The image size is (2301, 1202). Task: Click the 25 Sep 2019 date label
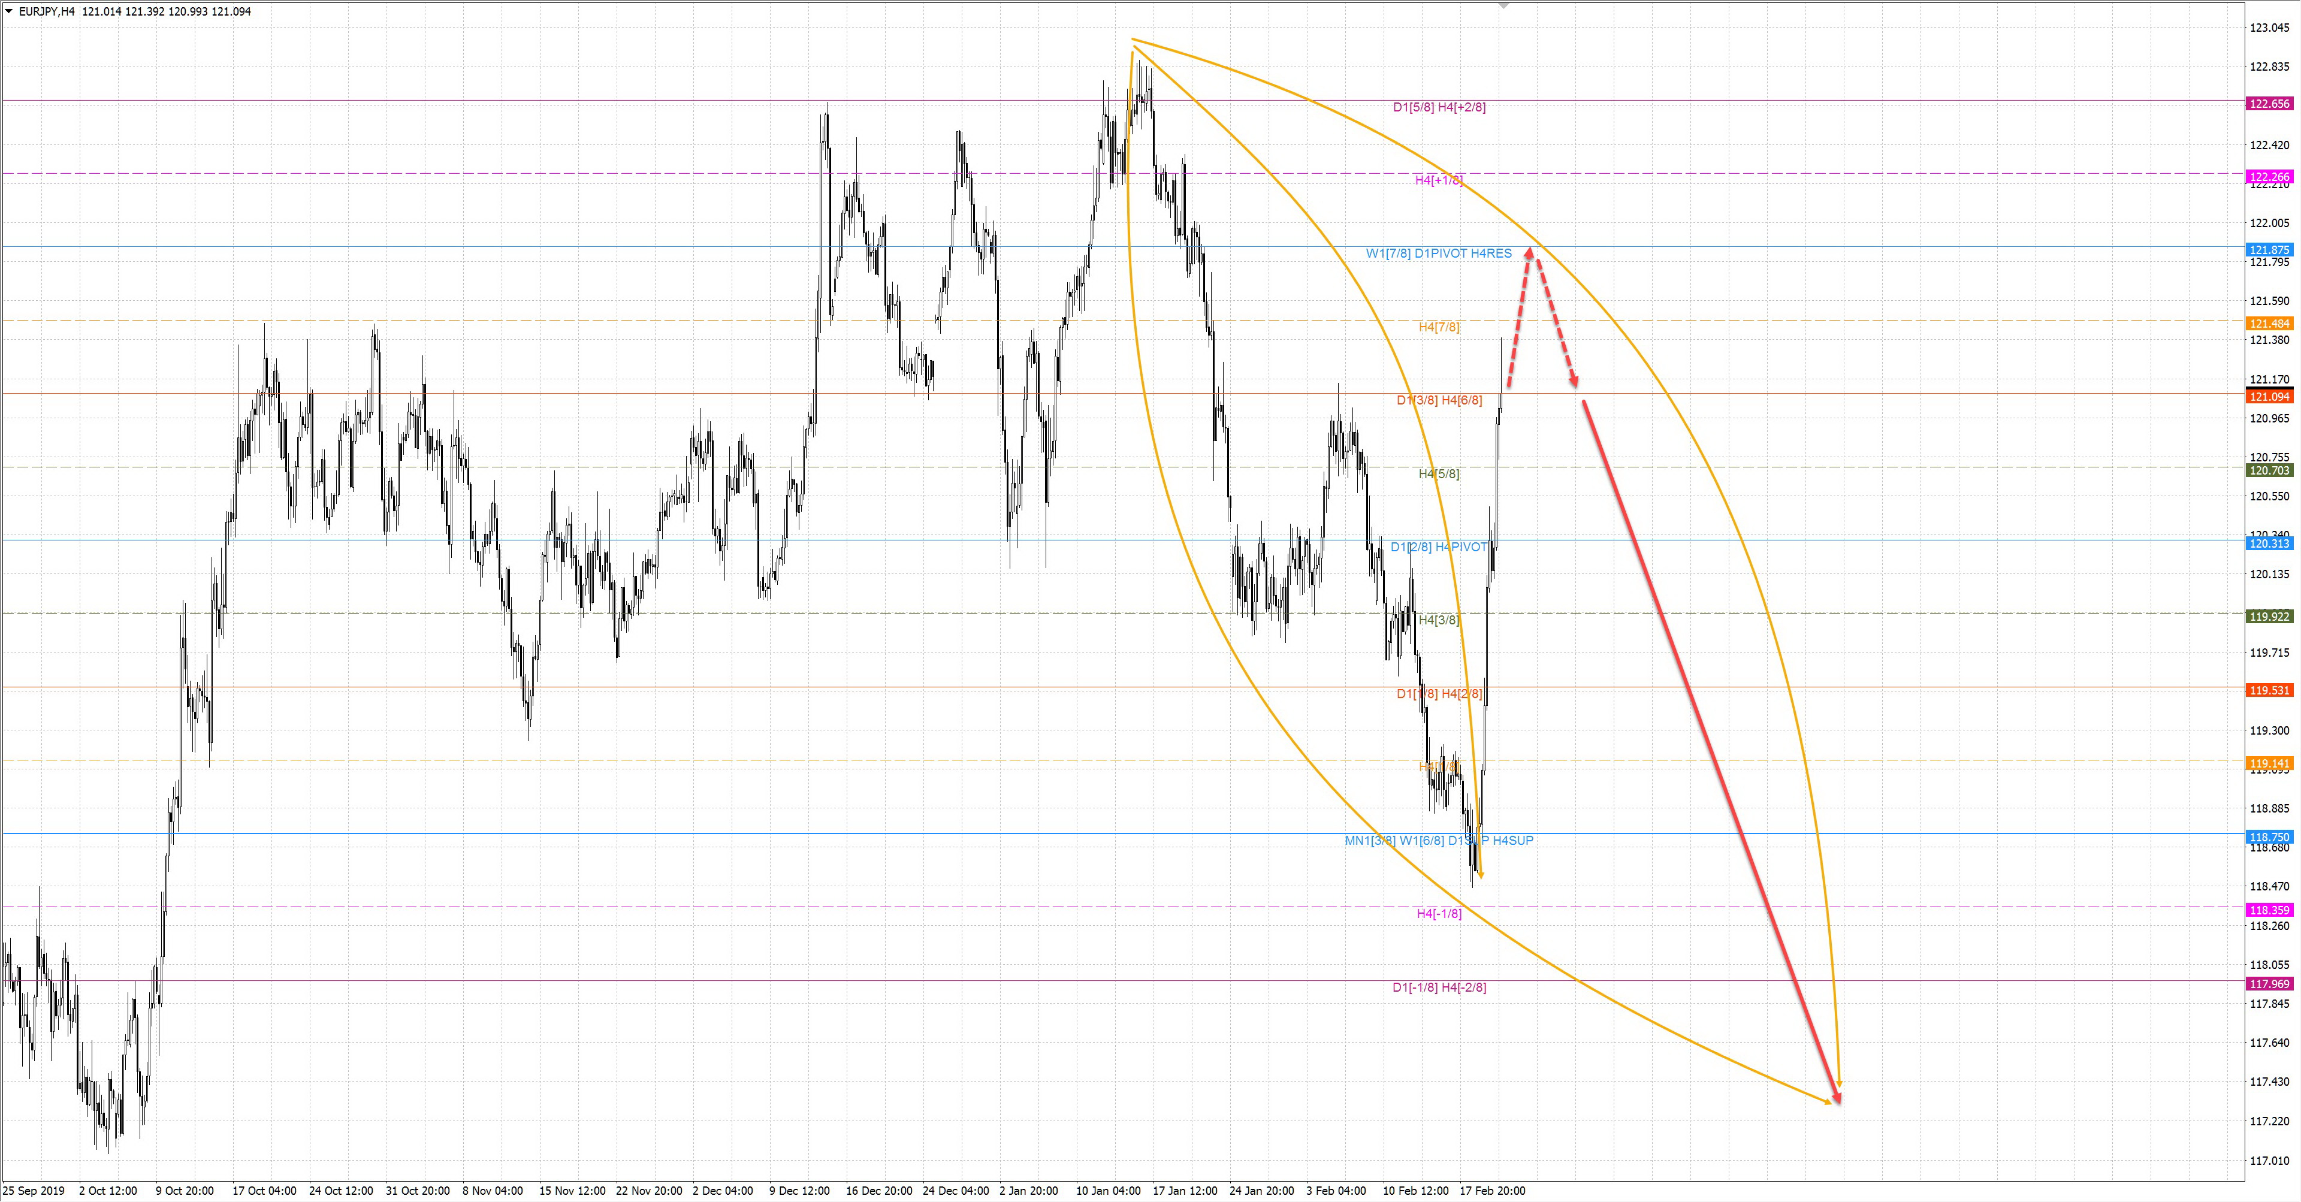coord(34,1191)
